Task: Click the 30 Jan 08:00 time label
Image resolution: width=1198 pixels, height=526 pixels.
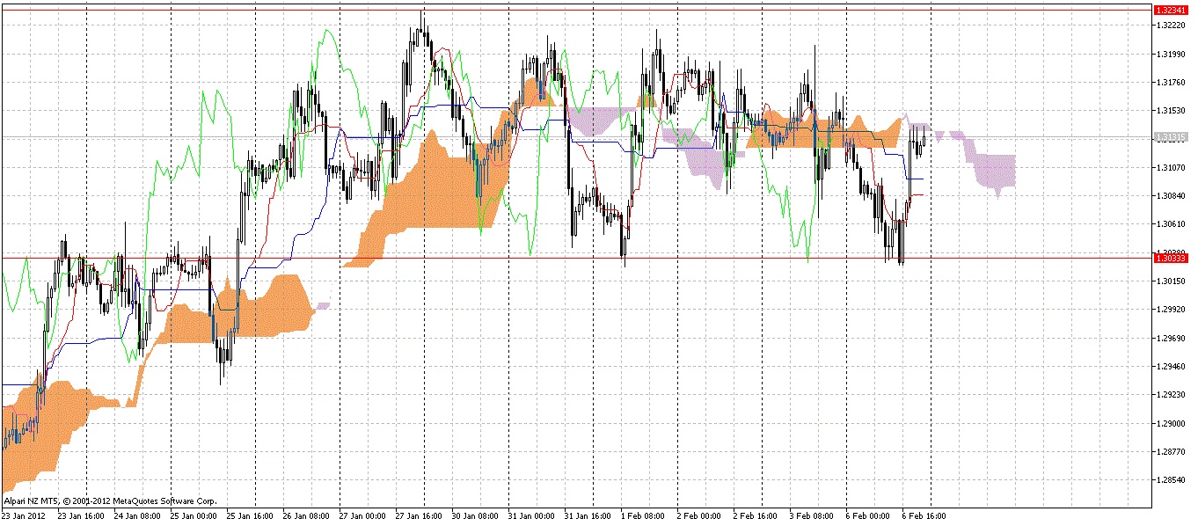Action: (x=473, y=516)
